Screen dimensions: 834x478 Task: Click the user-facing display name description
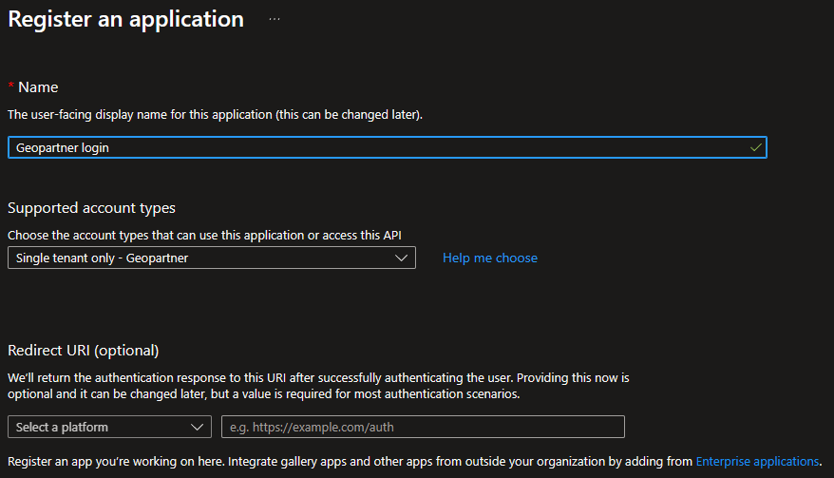pyautogui.click(x=215, y=114)
